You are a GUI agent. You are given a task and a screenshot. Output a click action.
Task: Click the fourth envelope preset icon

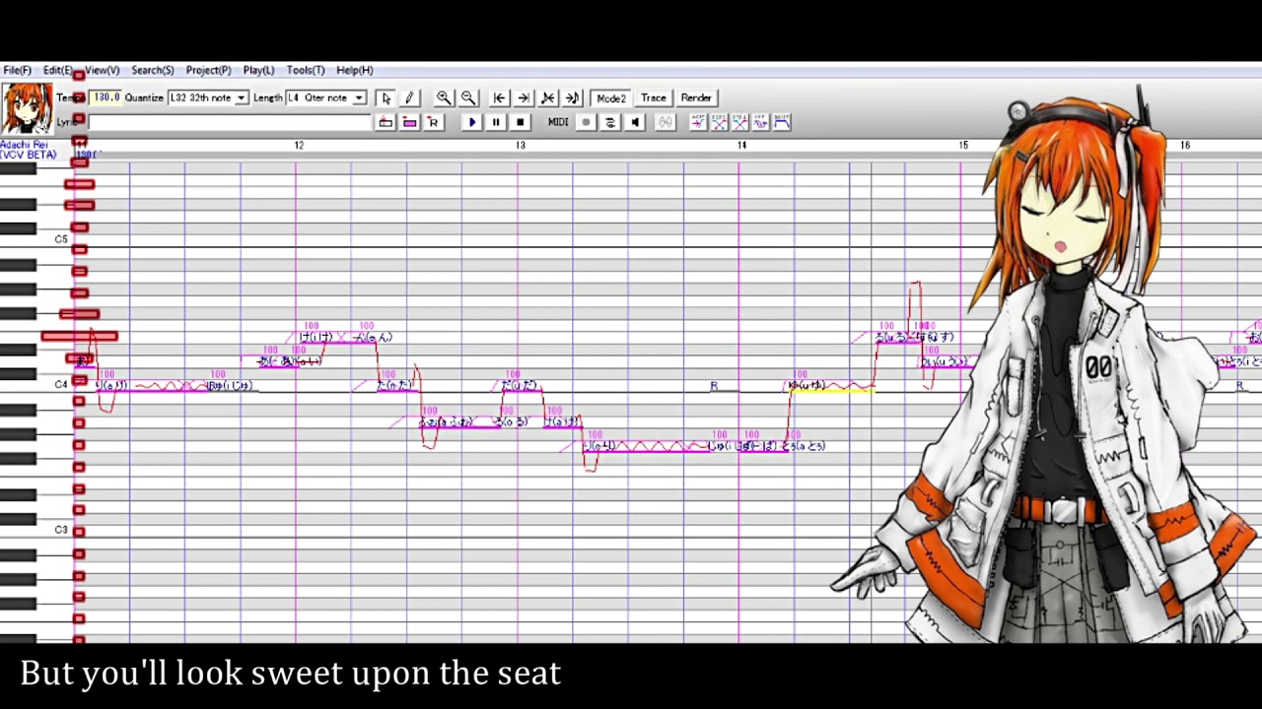pos(761,122)
